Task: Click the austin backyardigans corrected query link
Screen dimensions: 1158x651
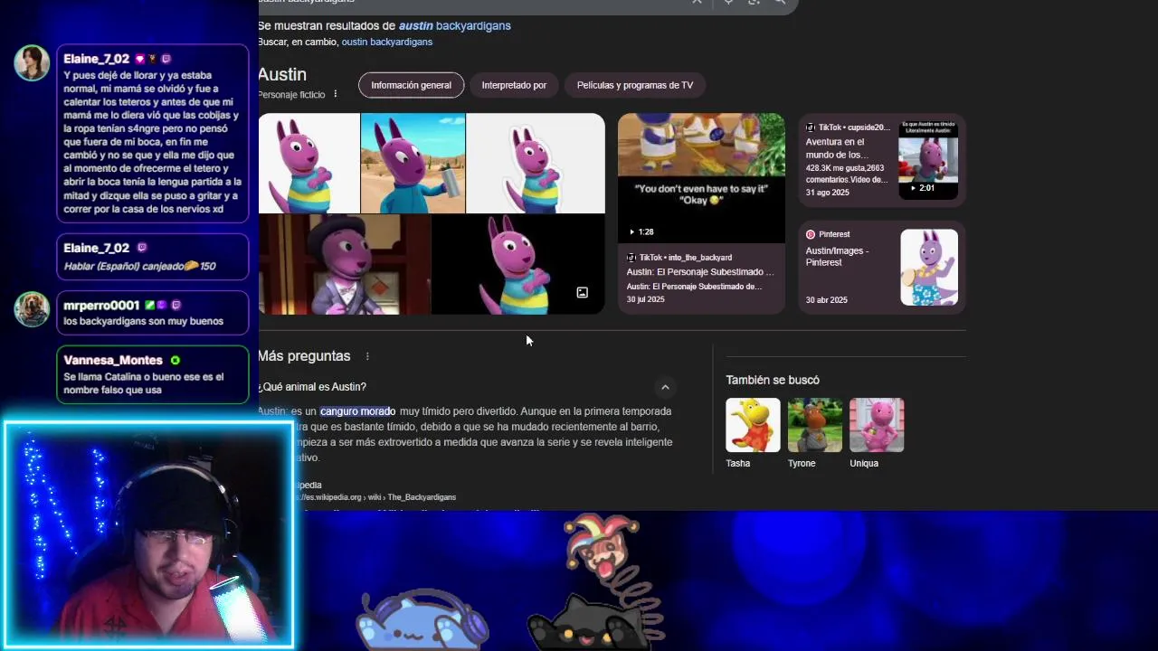Action: click(455, 25)
